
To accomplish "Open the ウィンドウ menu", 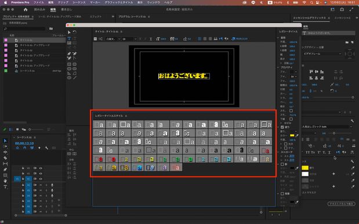I will coord(153,2).
